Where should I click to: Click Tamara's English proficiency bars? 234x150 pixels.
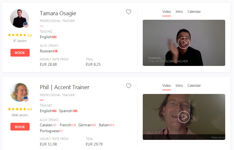54,37
